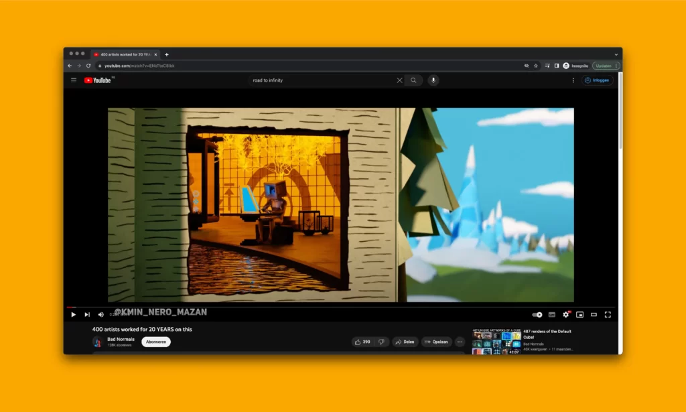Share the video using Delen
The height and width of the screenshot is (412, 686).
coord(405,342)
